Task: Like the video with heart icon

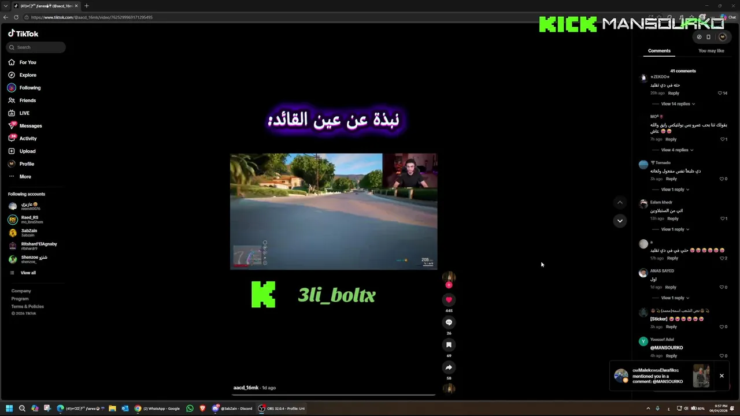Action: click(x=449, y=300)
